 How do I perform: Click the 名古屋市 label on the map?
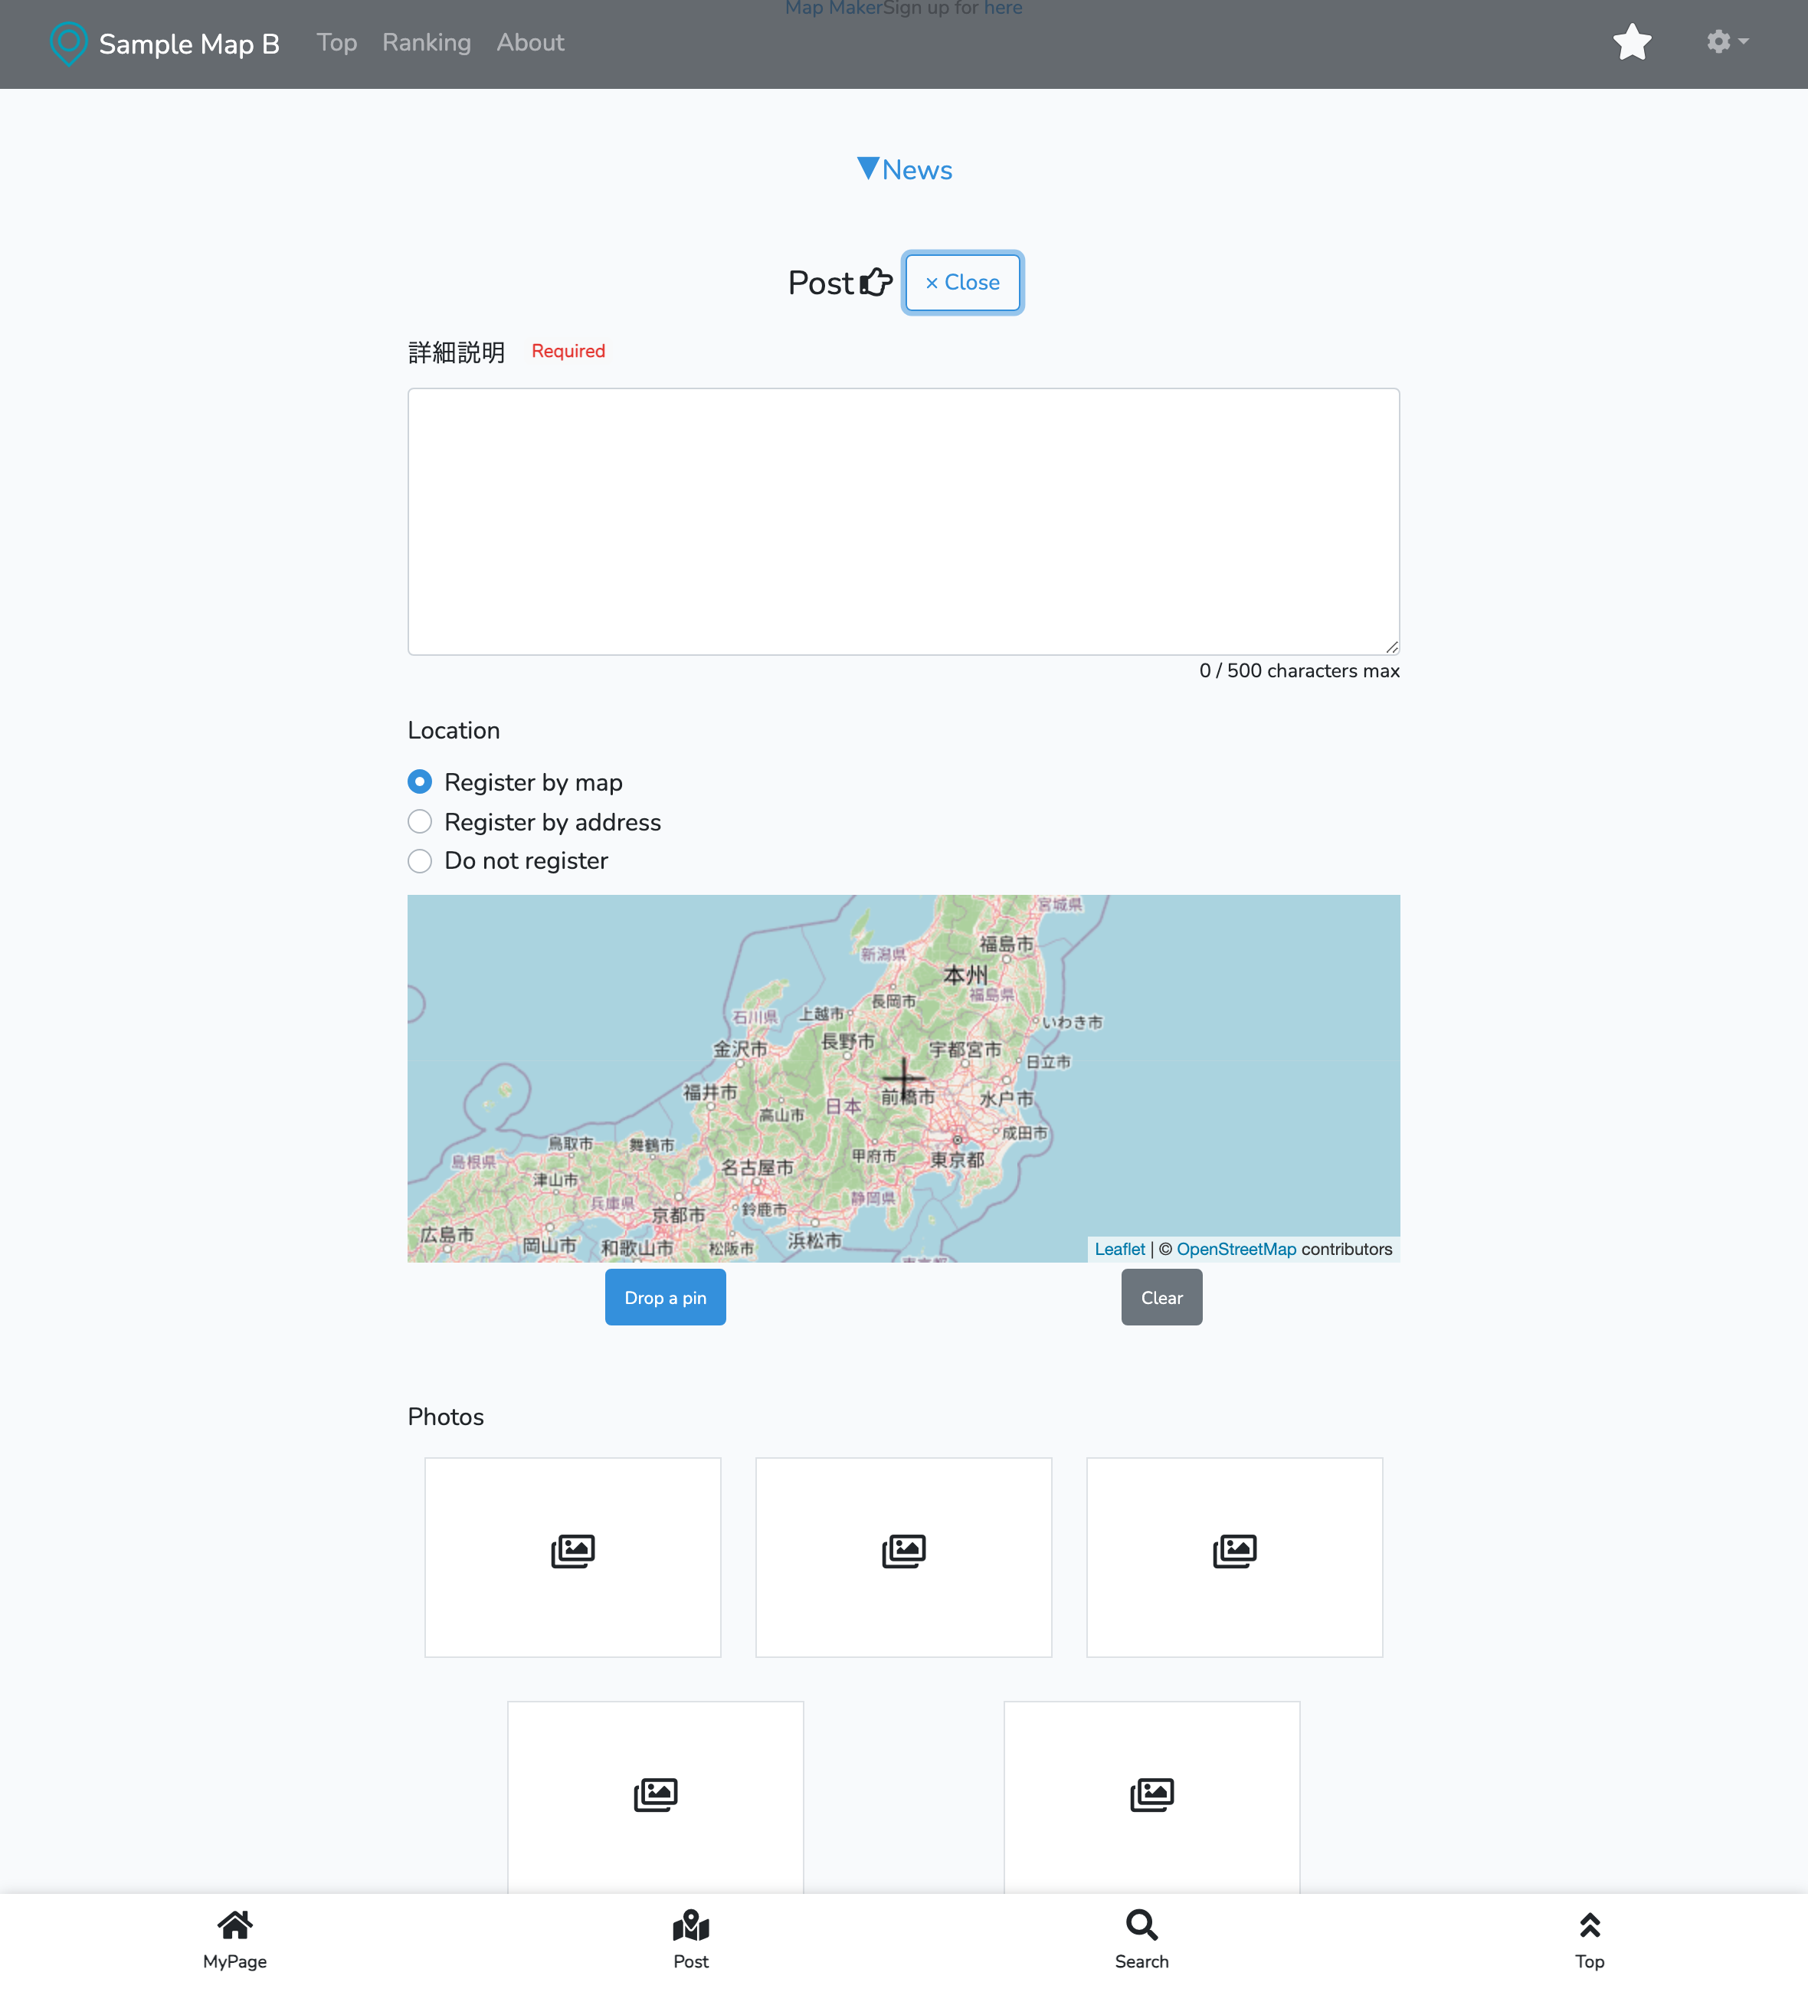[x=757, y=1167]
